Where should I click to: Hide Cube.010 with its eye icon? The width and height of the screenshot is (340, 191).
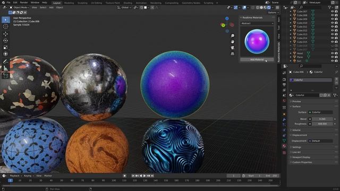tap(332, 23)
